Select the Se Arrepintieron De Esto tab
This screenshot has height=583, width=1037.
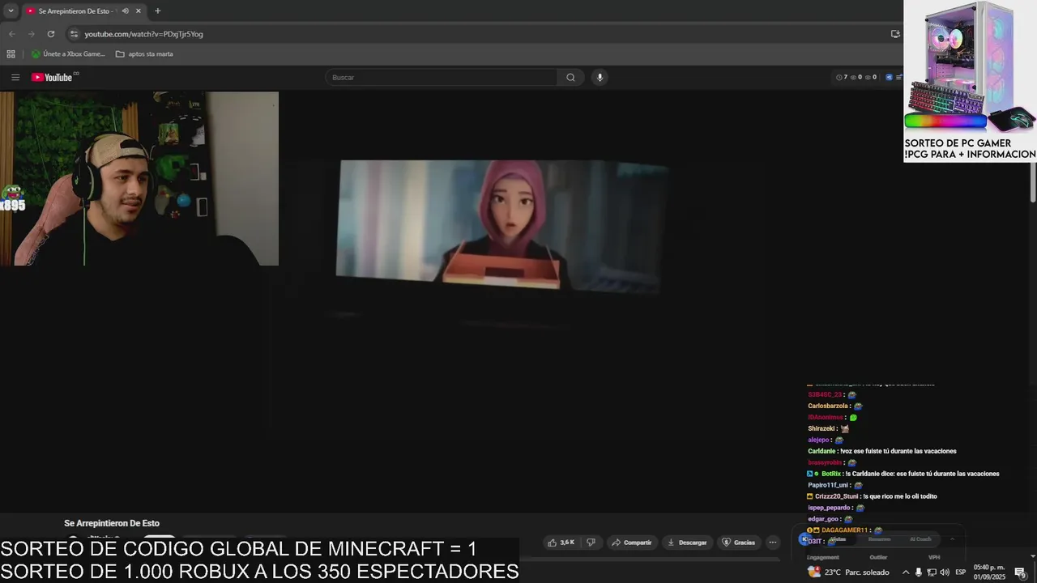click(x=83, y=11)
